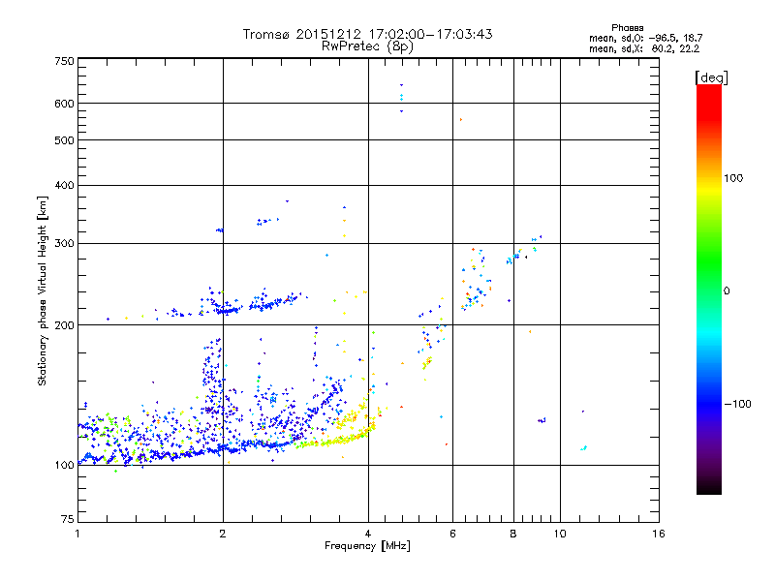Click the x-axis tick label '1'
This screenshot has width=775, height=581.
point(77,534)
